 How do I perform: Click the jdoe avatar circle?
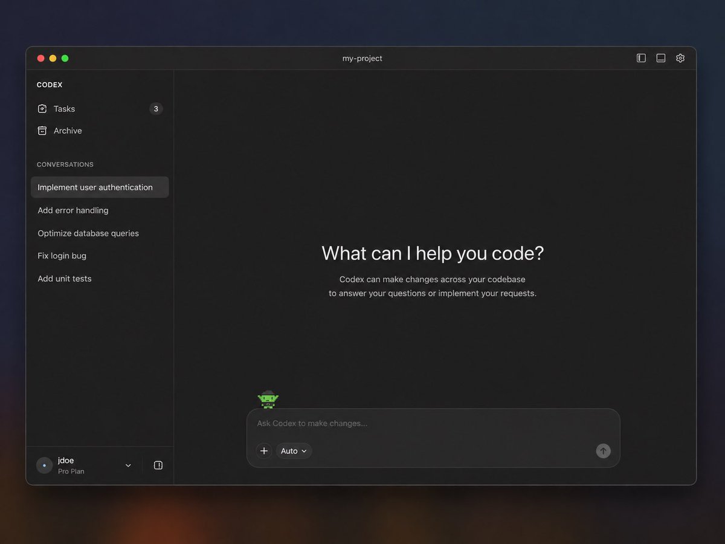[44, 465]
